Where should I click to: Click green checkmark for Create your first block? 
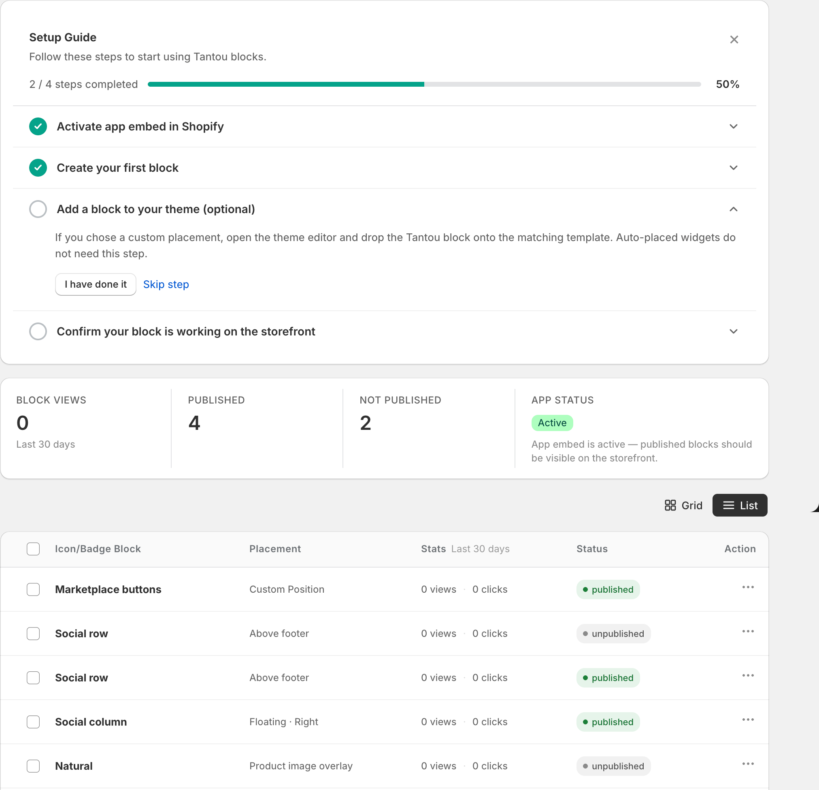click(x=38, y=168)
